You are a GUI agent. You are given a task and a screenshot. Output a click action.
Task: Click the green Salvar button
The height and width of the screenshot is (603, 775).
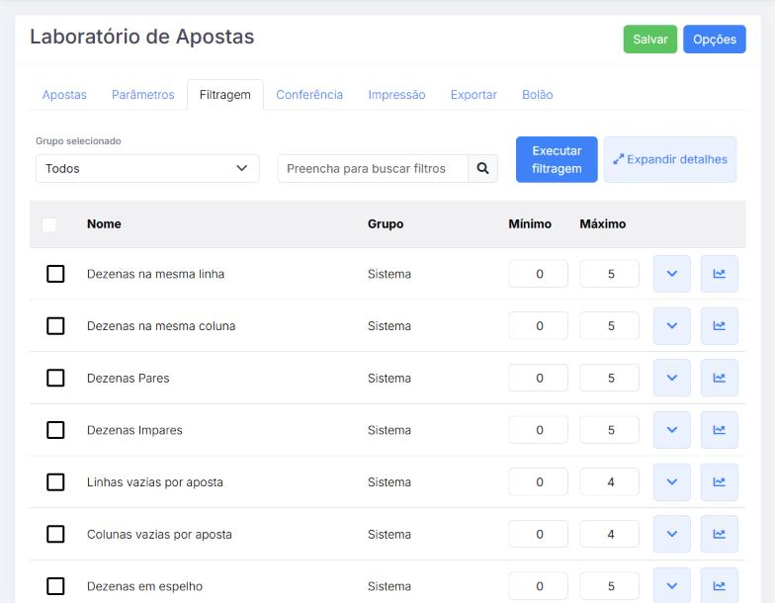pos(650,40)
